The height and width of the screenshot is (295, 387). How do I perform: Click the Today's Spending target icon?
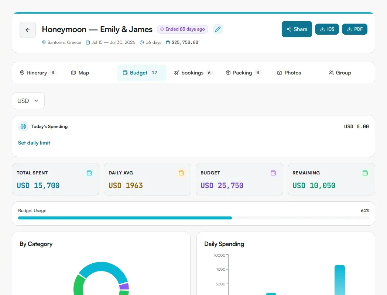(x=23, y=126)
